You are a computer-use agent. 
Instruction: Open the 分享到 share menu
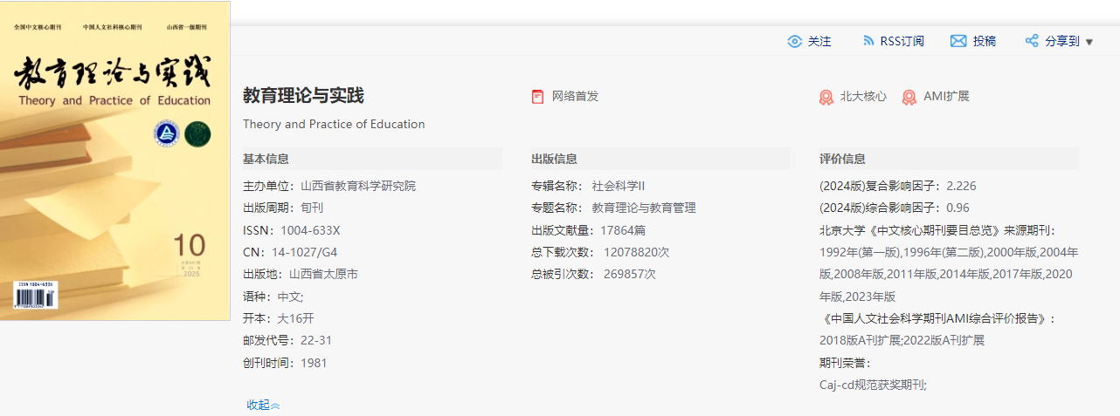tap(1062, 41)
